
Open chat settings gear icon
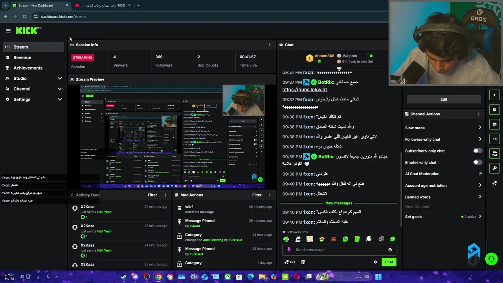(375, 262)
